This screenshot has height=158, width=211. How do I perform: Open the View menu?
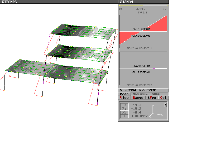point(124,98)
